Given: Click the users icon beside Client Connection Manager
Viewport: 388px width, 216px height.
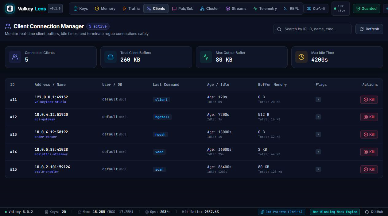Looking at the screenshot, I should click(8, 26).
